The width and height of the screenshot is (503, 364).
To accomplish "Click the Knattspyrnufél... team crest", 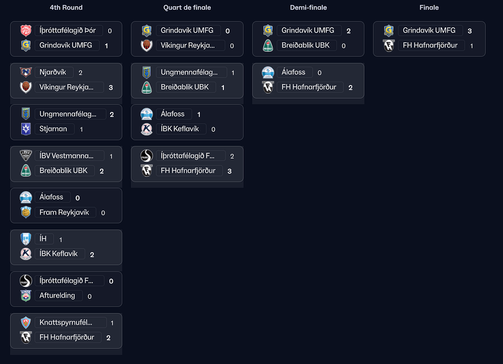I will point(26,323).
